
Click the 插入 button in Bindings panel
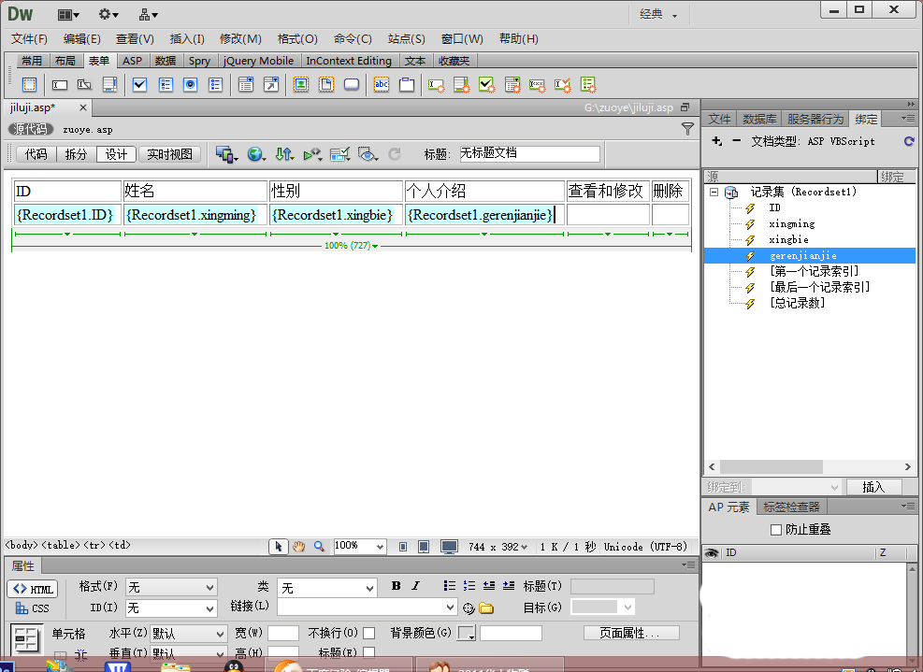(873, 487)
